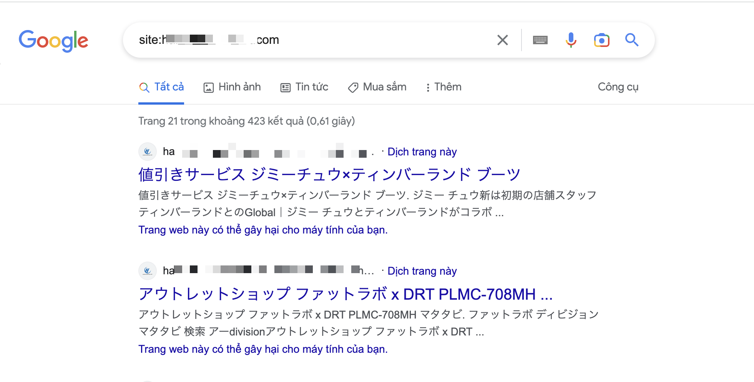Viewport: 754px width, 382px height.
Task: Expand the Thêm menu
Action: tap(443, 87)
